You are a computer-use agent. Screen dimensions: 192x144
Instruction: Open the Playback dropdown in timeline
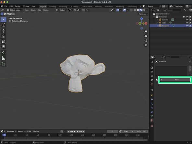point(11,131)
